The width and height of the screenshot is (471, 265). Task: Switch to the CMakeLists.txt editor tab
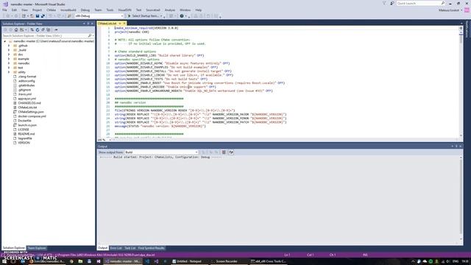(107, 24)
